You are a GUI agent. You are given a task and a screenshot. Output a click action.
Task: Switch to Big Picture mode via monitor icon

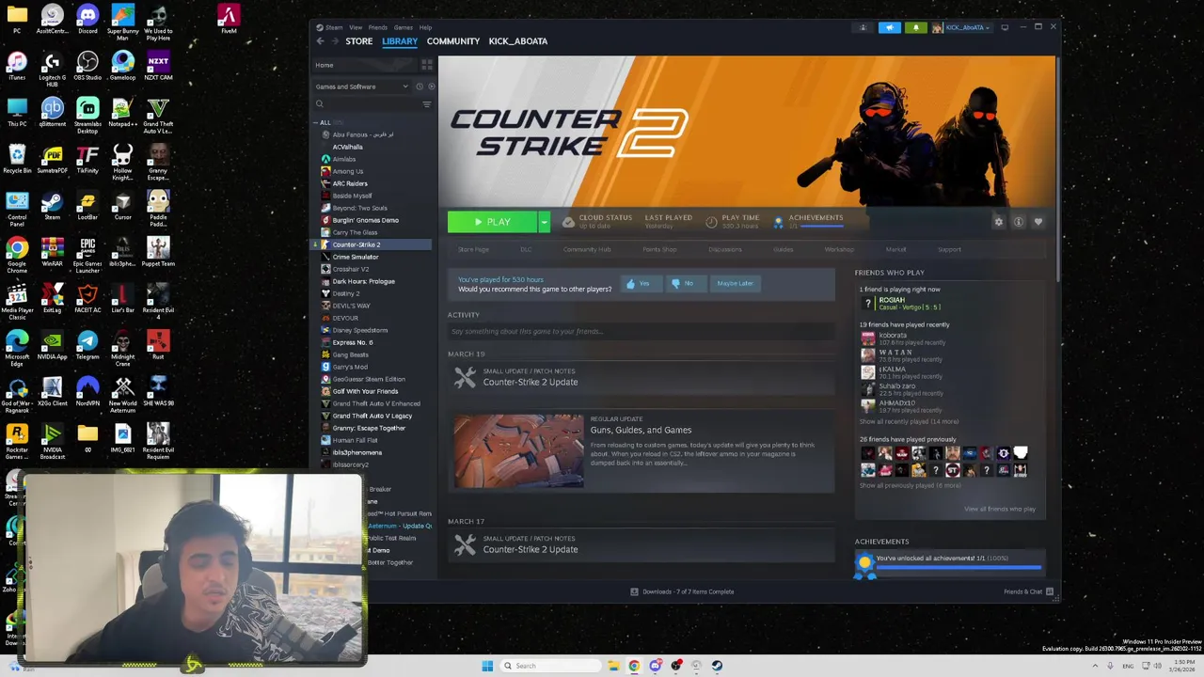[x=1005, y=27]
